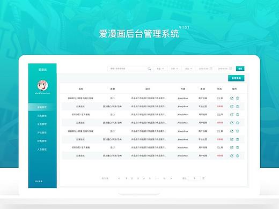This screenshot has width=279, height=209.
Task: Edit the fifth row's comic entry
Action: [x=232, y=131]
